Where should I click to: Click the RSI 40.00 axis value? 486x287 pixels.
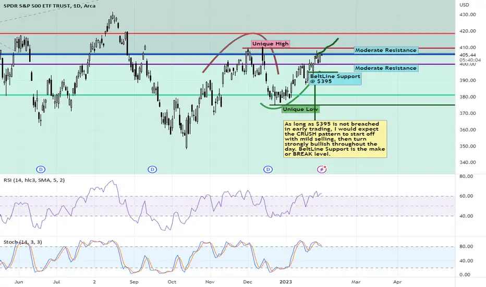[467, 216]
